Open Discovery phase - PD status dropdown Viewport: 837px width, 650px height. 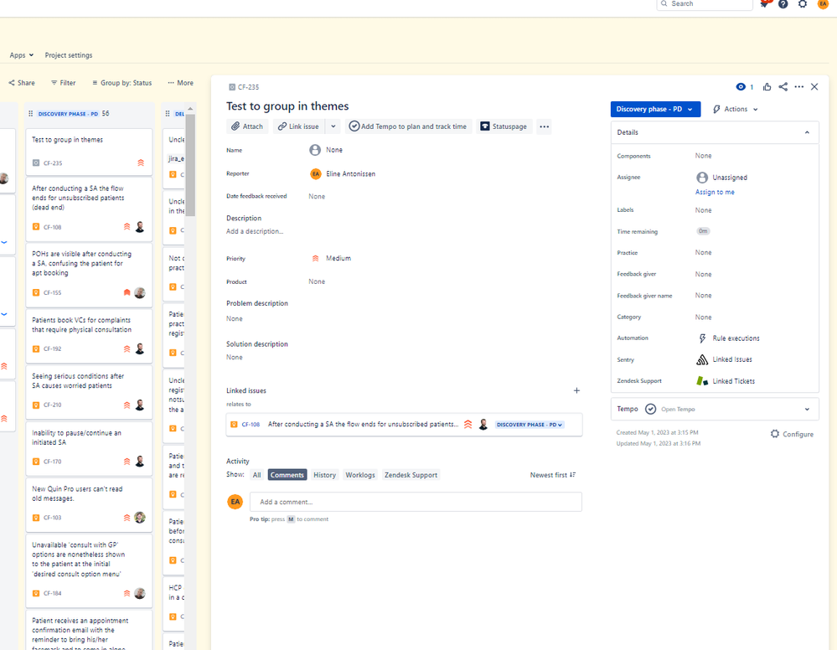coord(655,109)
